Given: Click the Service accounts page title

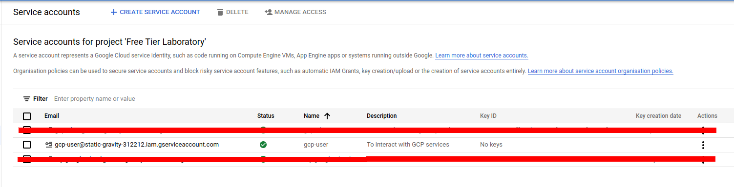Looking at the screenshot, I should pos(46,12).
